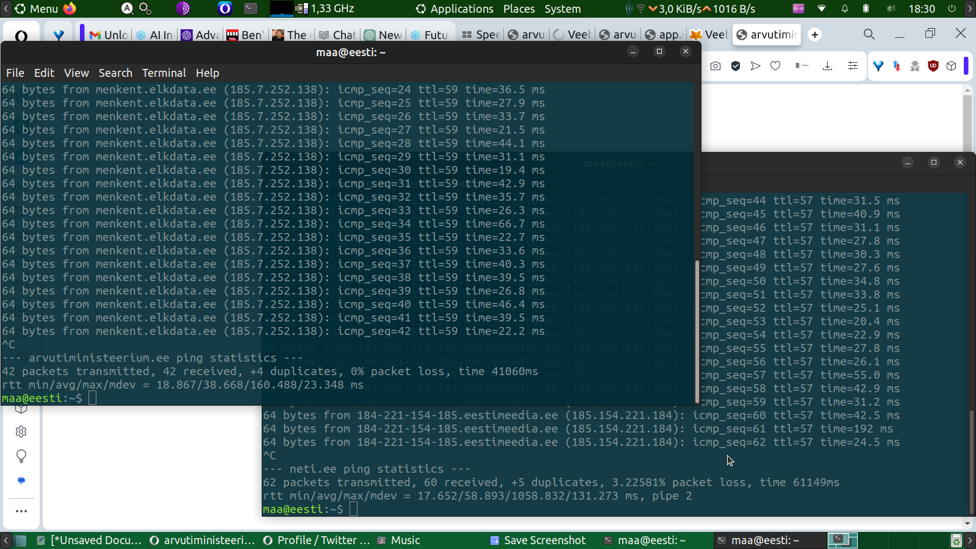976x549 pixels.
Task: Open the System menu
Action: [x=562, y=9]
